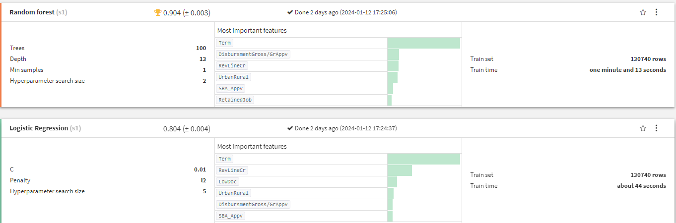
Task: Open Logistic Regression options menu
Action: [x=656, y=128]
